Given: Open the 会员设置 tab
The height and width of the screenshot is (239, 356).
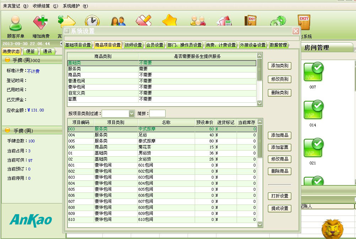Looking at the screenshot, I should coord(155,45).
